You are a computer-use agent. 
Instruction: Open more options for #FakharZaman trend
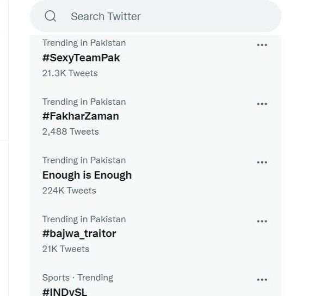coord(262,104)
